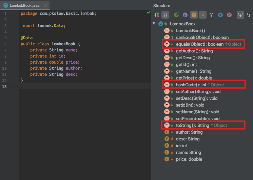Viewport: 253px width, 180px height.
Task: Click field icon beside author: String
Action: tap(167, 132)
